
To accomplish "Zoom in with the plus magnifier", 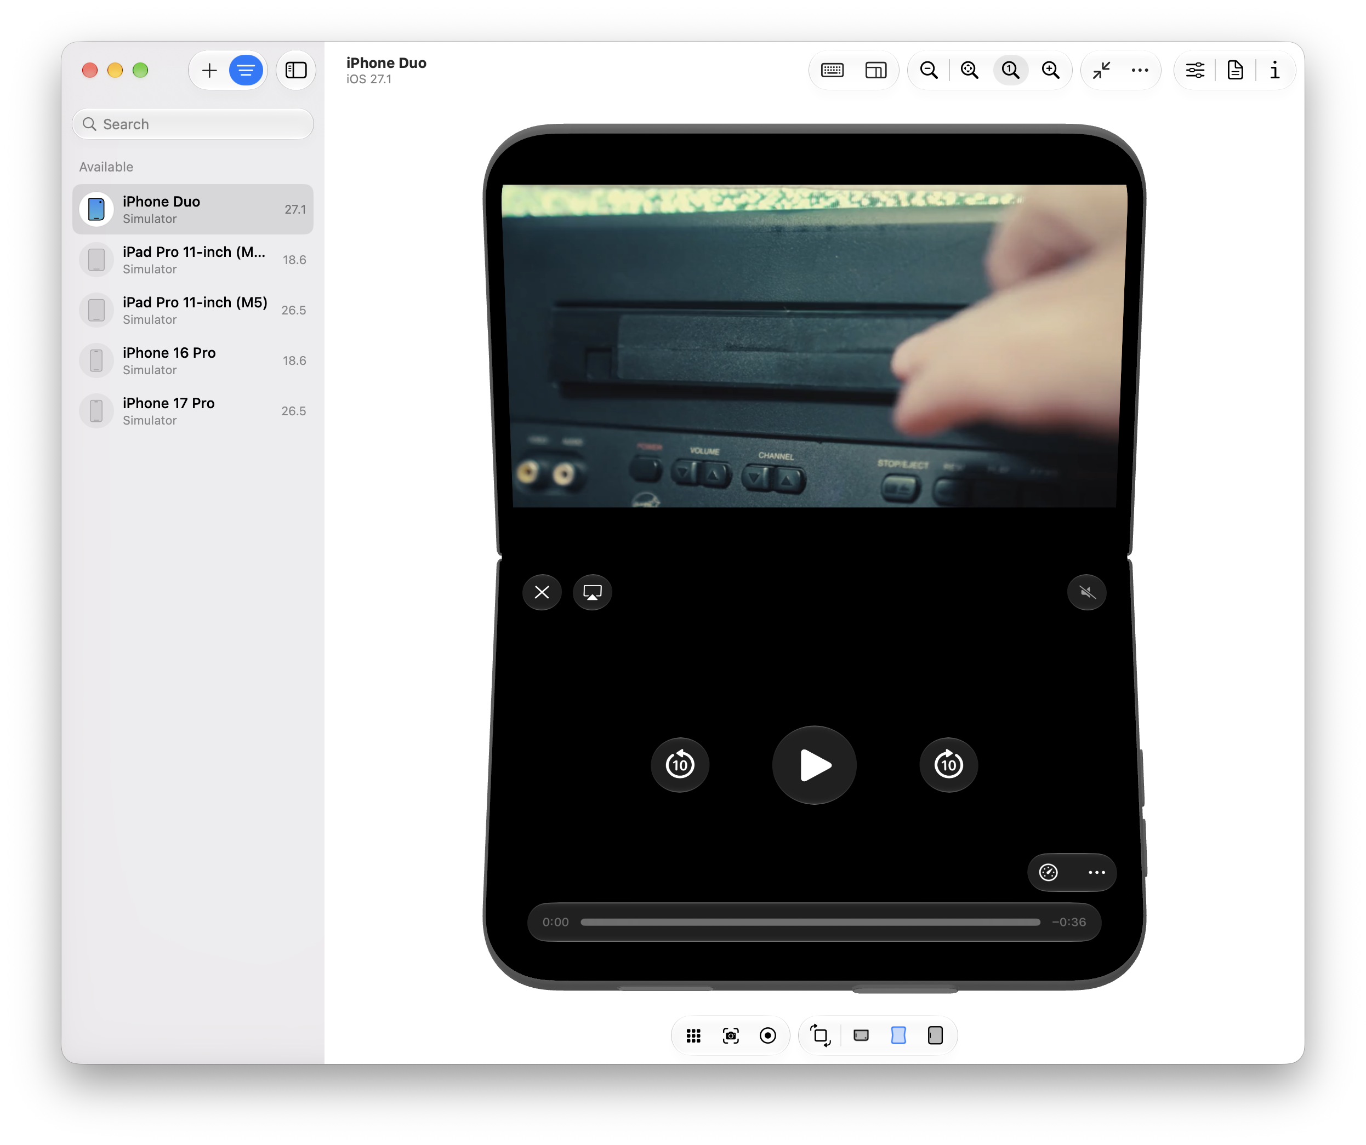I will coord(1050,70).
